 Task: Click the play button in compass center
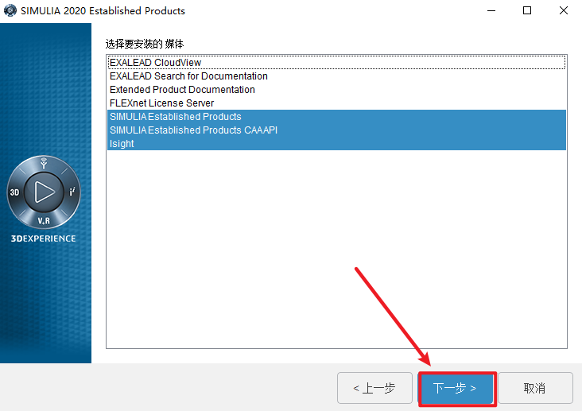pyautogui.click(x=45, y=192)
